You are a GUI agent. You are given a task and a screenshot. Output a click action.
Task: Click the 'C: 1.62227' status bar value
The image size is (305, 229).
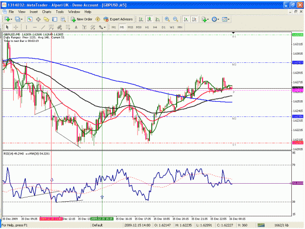[x=225, y=225]
